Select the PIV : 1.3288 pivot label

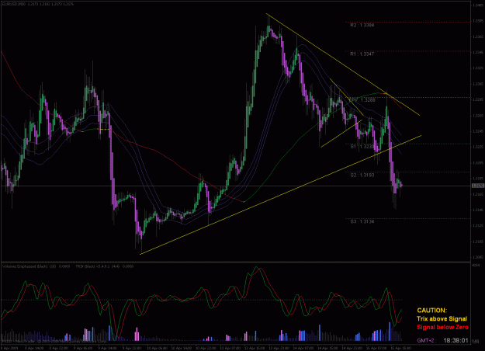(362, 100)
